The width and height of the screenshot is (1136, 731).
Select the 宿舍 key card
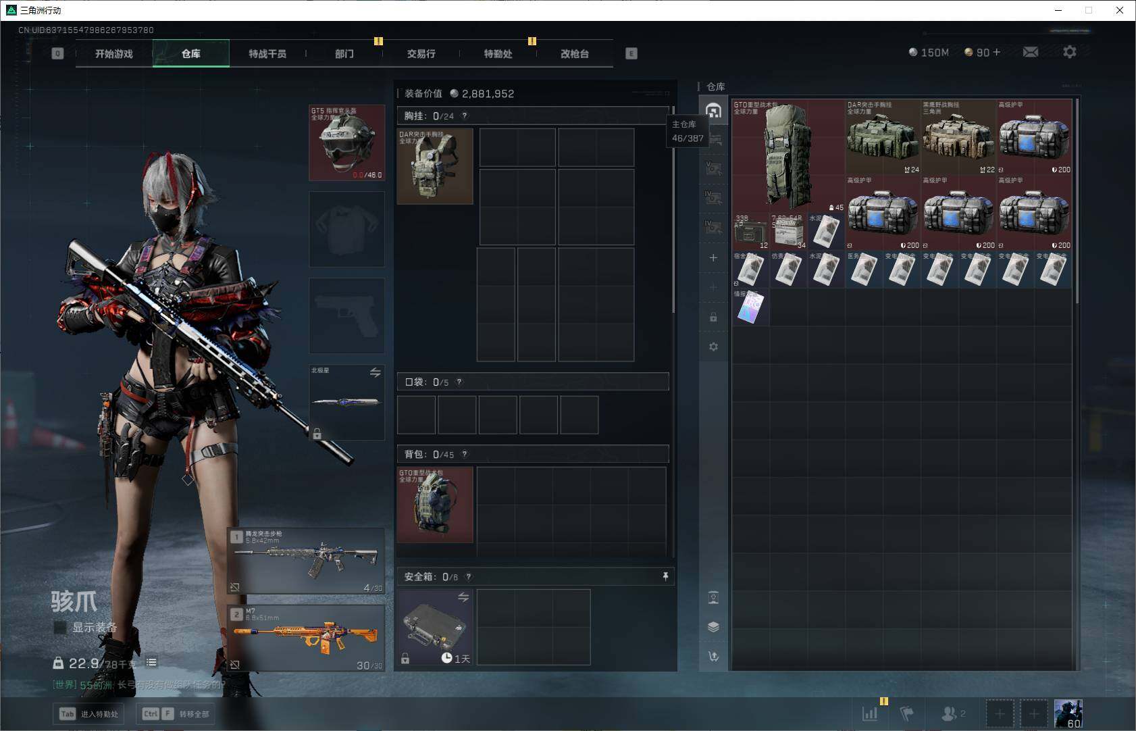(751, 270)
